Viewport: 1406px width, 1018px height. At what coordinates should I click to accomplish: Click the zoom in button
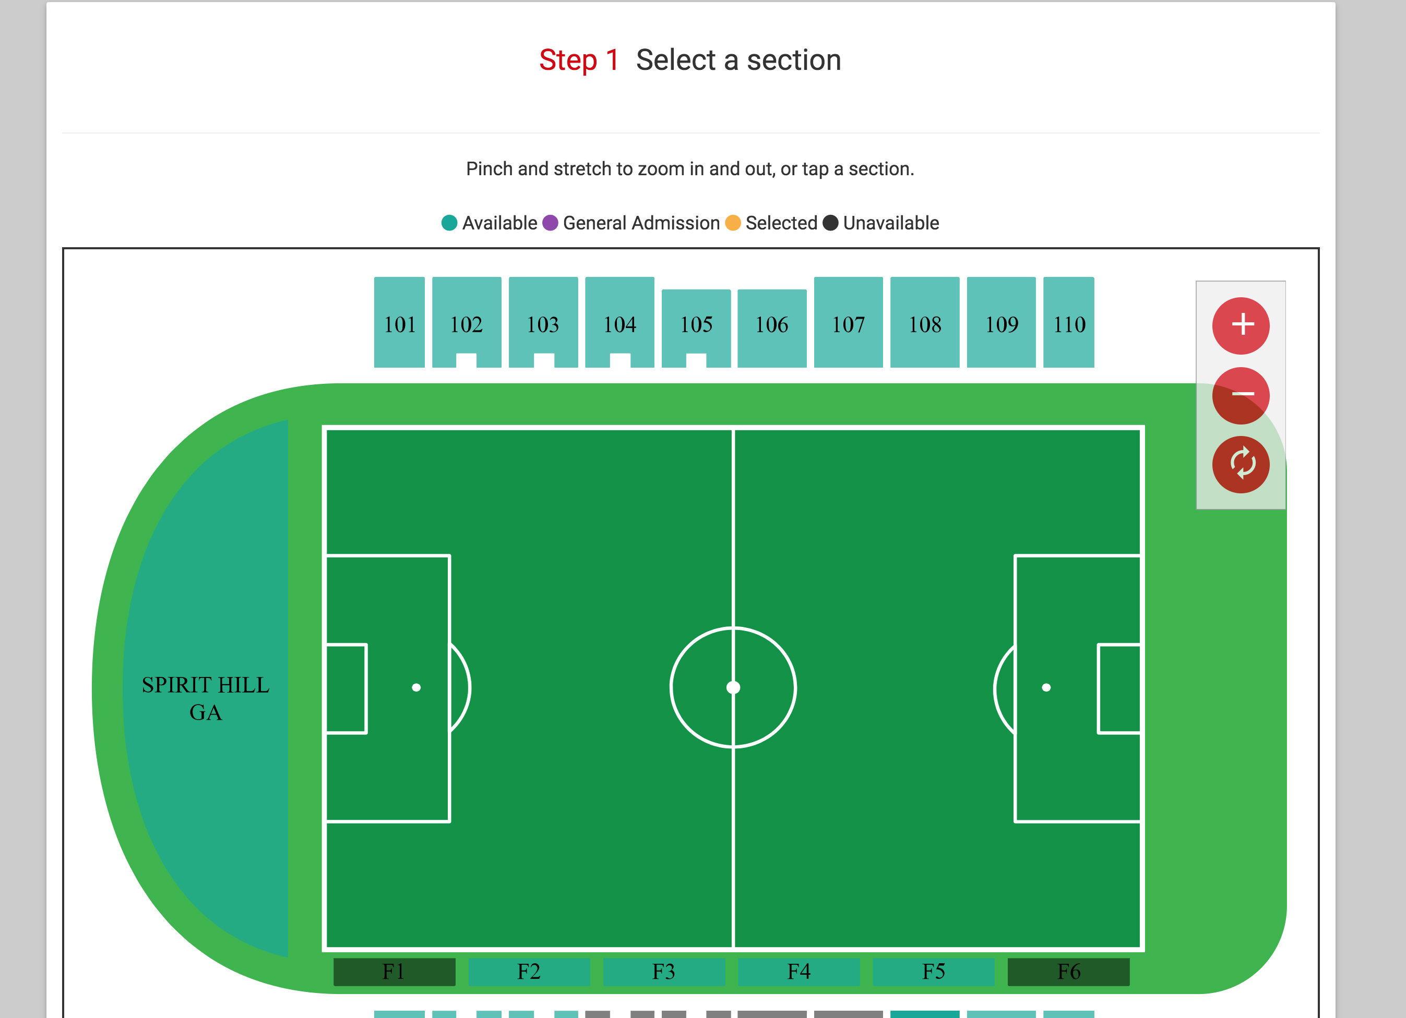pos(1244,323)
